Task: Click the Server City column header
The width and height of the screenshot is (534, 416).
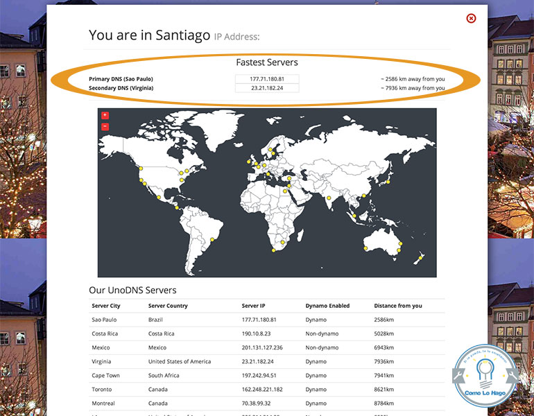Action: point(106,306)
